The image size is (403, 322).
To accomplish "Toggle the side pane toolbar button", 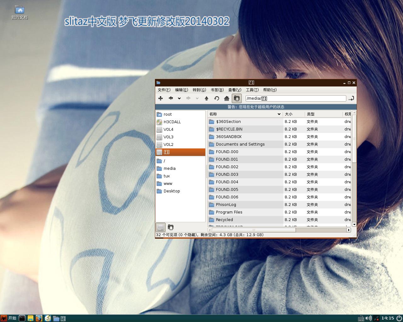I will click(237, 98).
